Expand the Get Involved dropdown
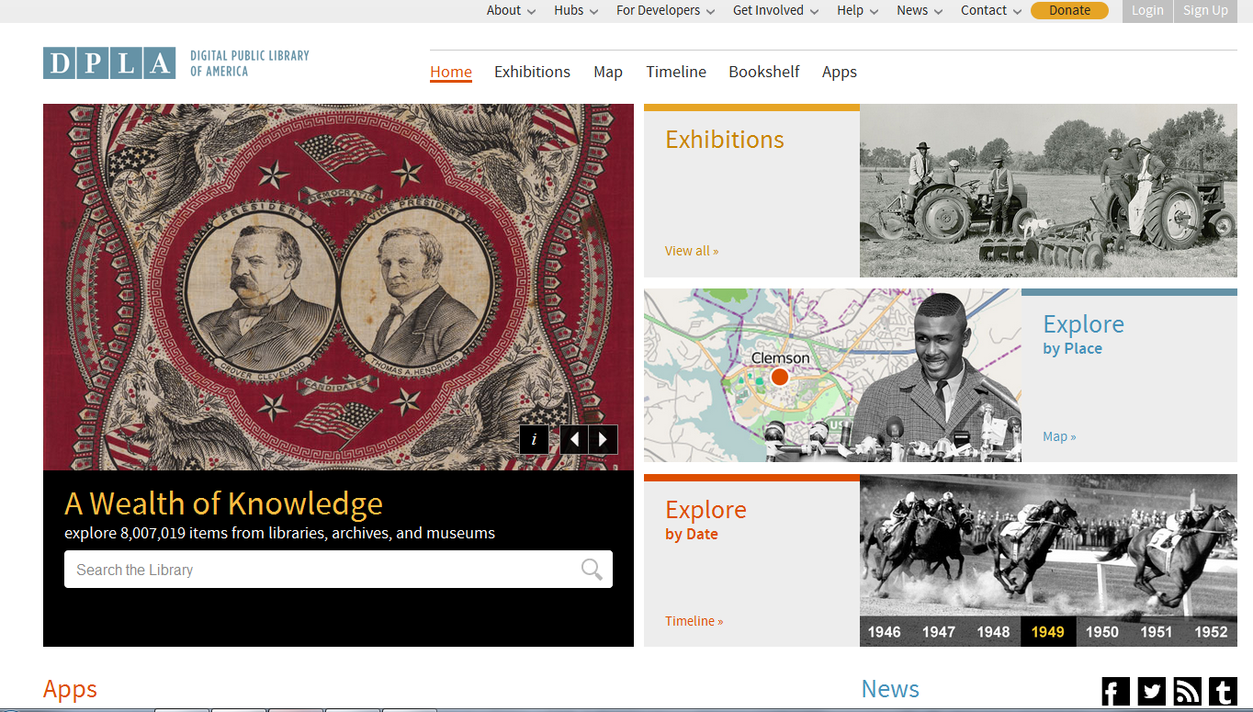The width and height of the screenshot is (1253, 712). pos(775,10)
